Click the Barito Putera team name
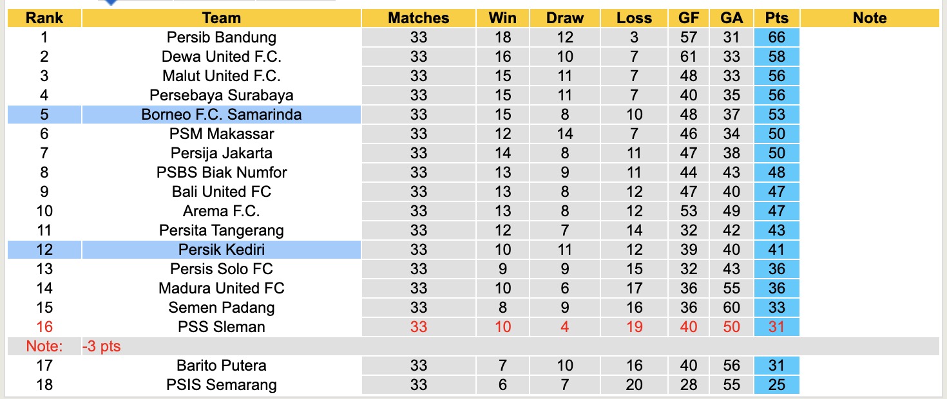Screen dimensions: 947x399 [x=221, y=366]
